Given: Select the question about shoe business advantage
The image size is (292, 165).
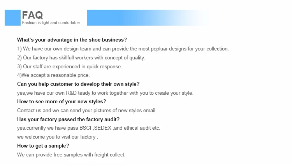Looking at the screenshot, I should click(x=72, y=40).
